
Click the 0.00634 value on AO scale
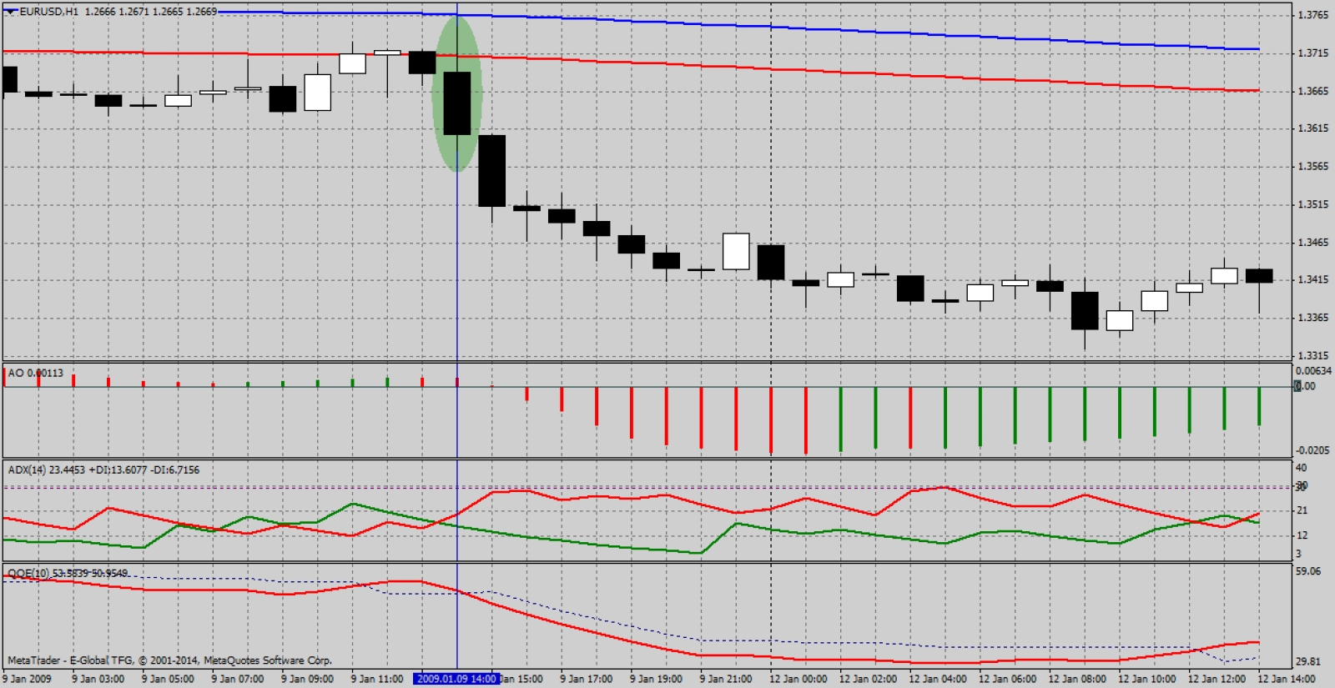click(1313, 370)
